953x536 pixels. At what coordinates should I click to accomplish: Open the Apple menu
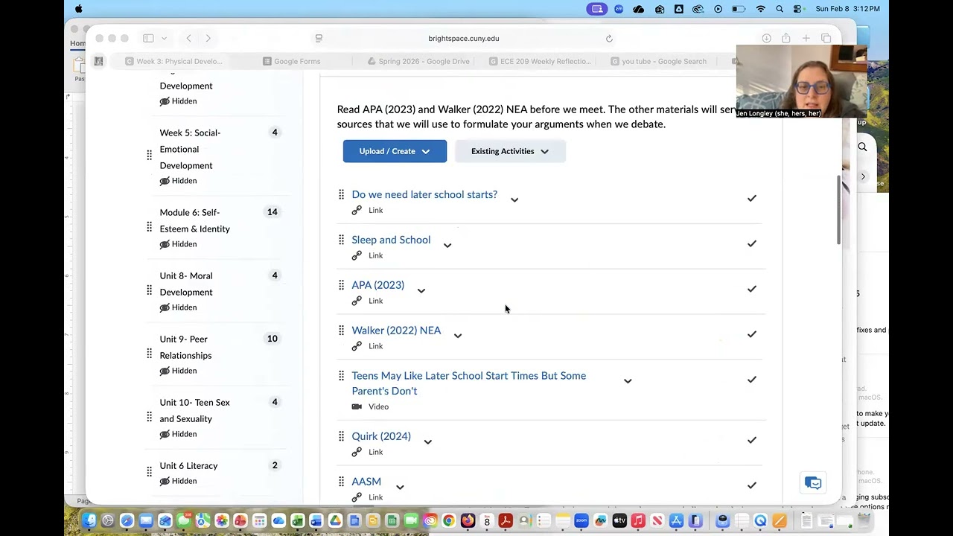pyautogui.click(x=79, y=9)
